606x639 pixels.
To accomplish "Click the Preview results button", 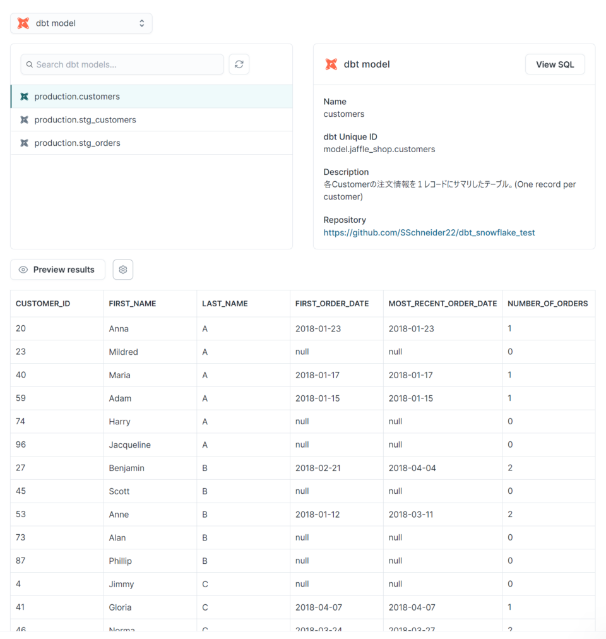I will 57,269.
